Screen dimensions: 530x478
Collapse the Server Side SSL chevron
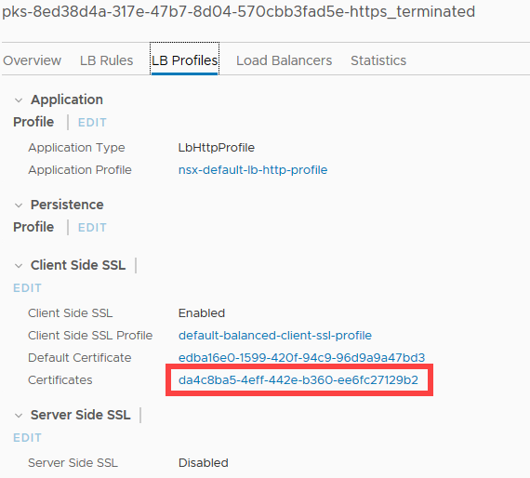[x=19, y=416]
